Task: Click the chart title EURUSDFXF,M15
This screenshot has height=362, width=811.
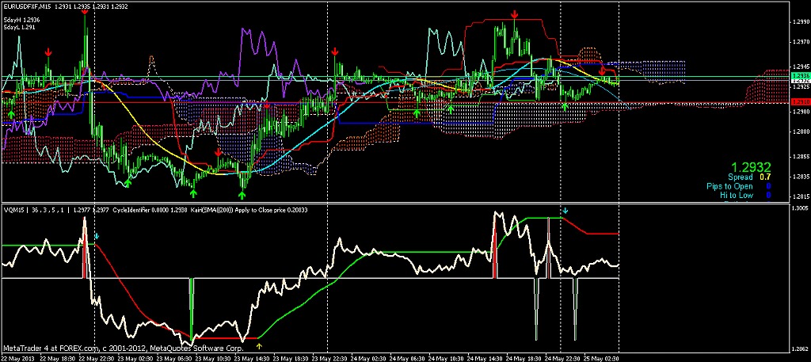Action: pos(26,6)
